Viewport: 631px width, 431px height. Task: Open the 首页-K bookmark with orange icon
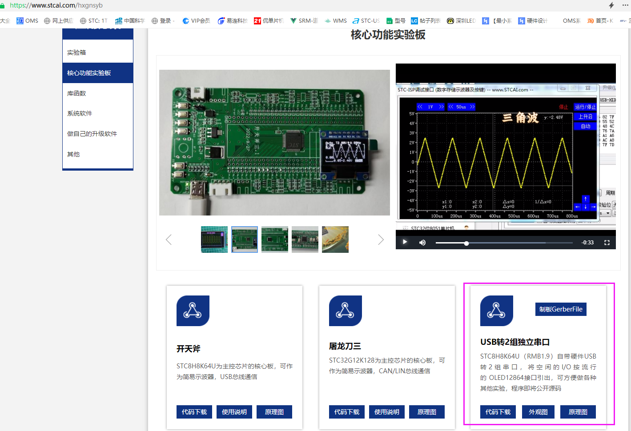(600, 21)
